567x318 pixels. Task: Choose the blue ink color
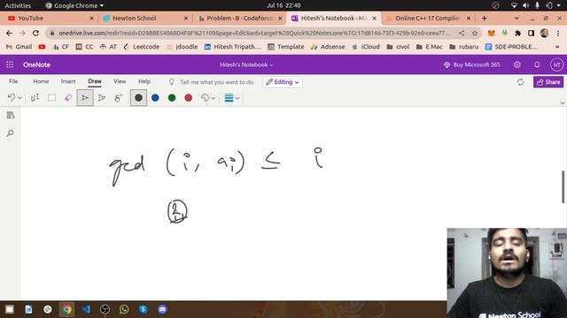tap(155, 98)
